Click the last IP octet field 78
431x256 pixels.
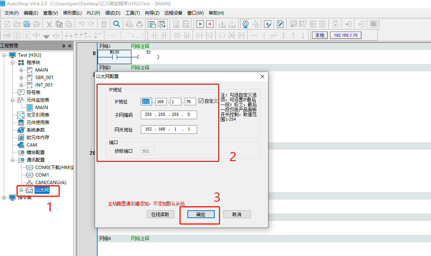tap(190, 102)
